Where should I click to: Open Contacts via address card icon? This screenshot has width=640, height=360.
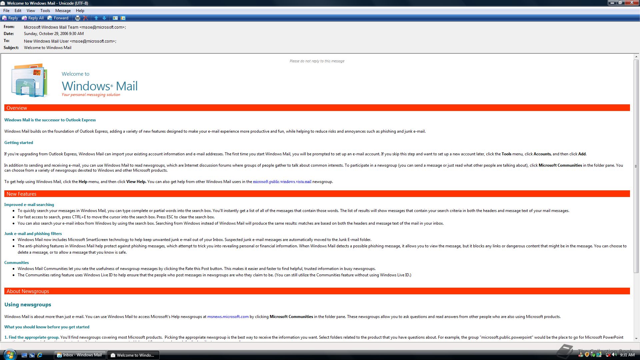115,18
